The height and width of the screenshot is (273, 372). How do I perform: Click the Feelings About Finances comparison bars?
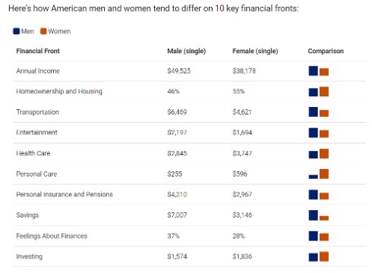(x=319, y=236)
